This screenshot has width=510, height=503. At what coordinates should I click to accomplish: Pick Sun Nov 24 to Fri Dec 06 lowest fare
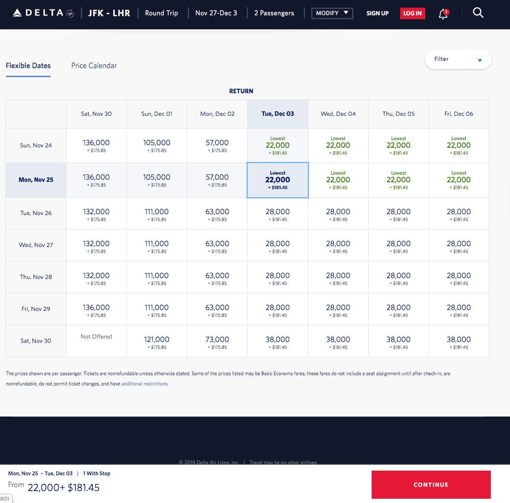pyautogui.click(x=458, y=145)
